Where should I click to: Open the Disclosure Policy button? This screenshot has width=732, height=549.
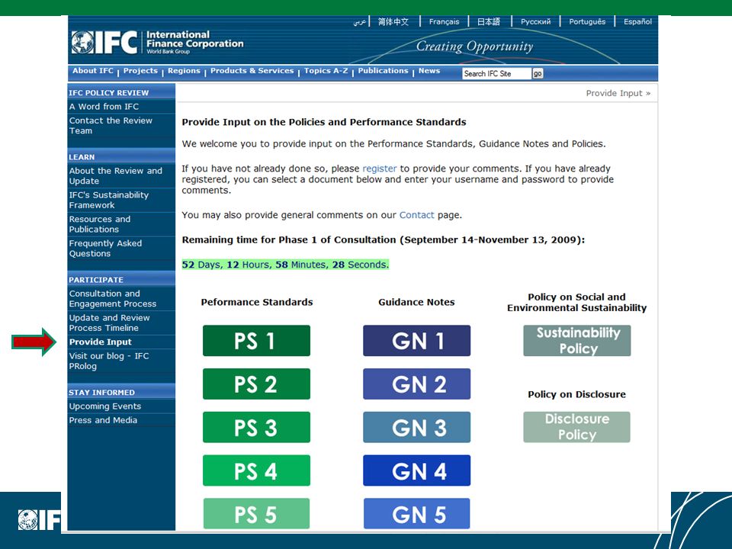577,427
